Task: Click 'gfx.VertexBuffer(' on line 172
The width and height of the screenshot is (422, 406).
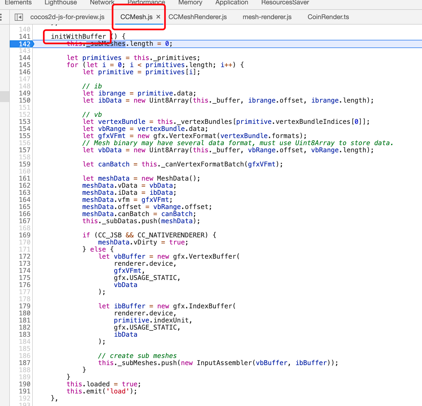Action: tap(206, 256)
